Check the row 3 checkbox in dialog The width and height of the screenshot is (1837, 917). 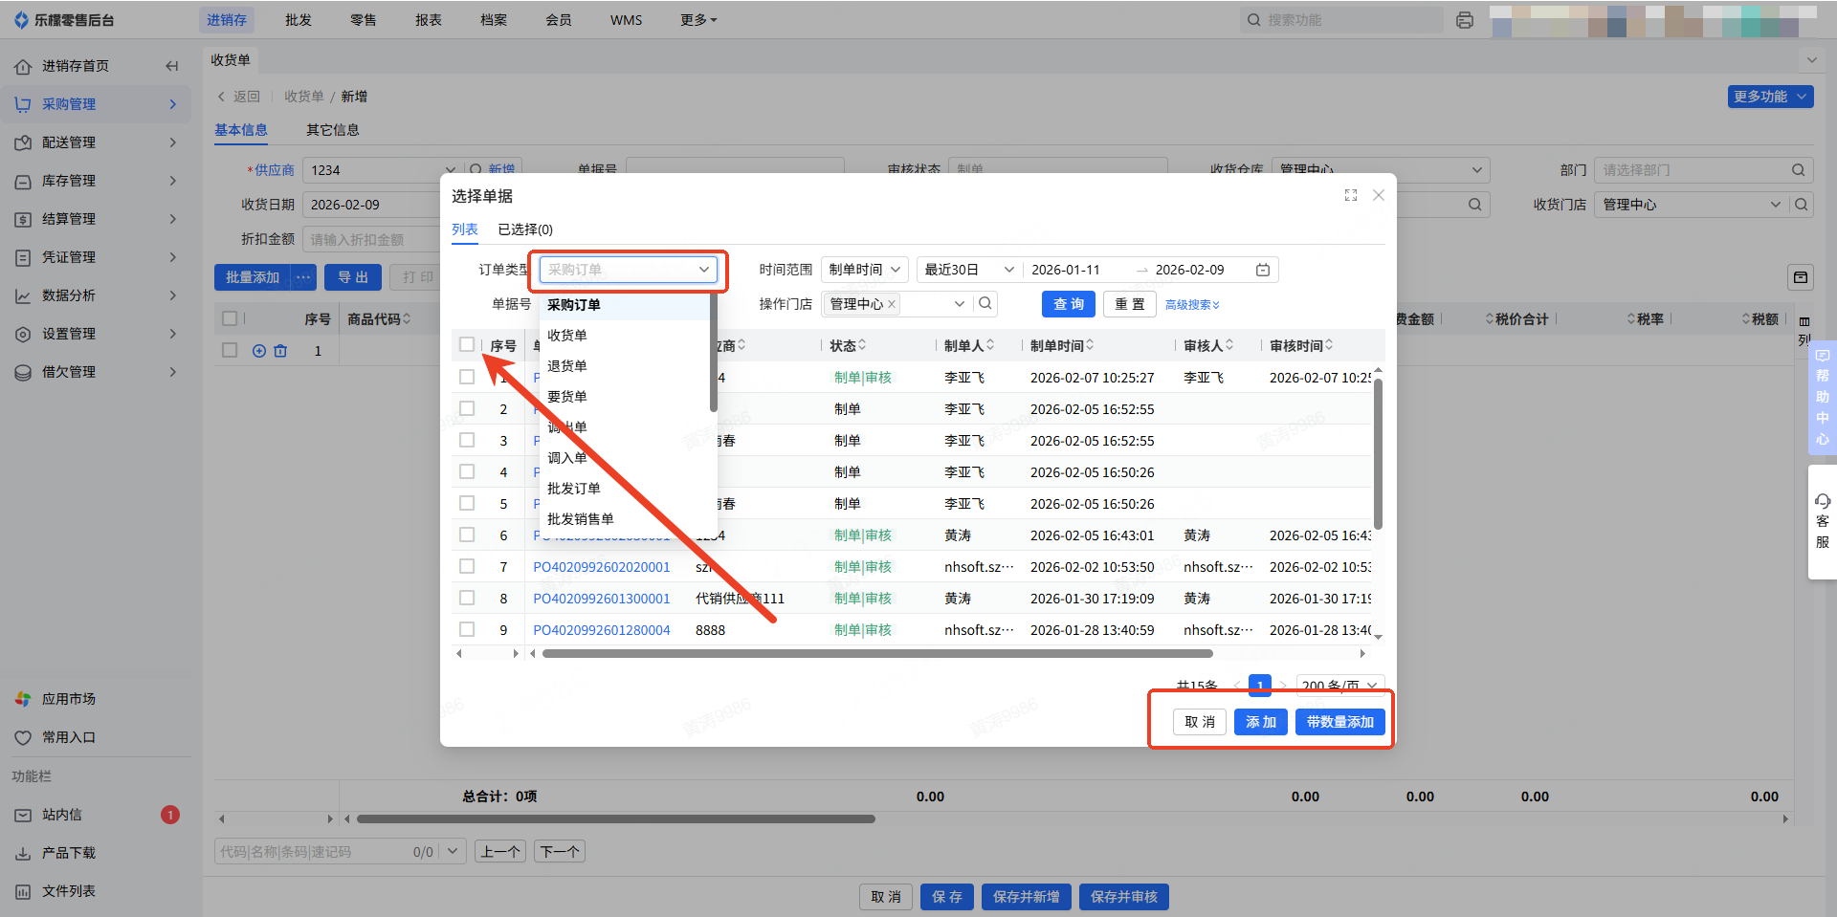coord(467,440)
